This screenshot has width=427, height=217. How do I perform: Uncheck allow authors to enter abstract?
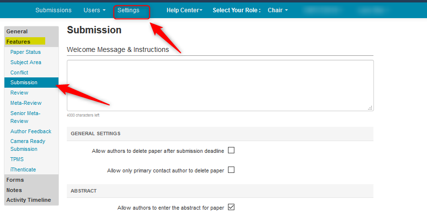tap(231, 207)
